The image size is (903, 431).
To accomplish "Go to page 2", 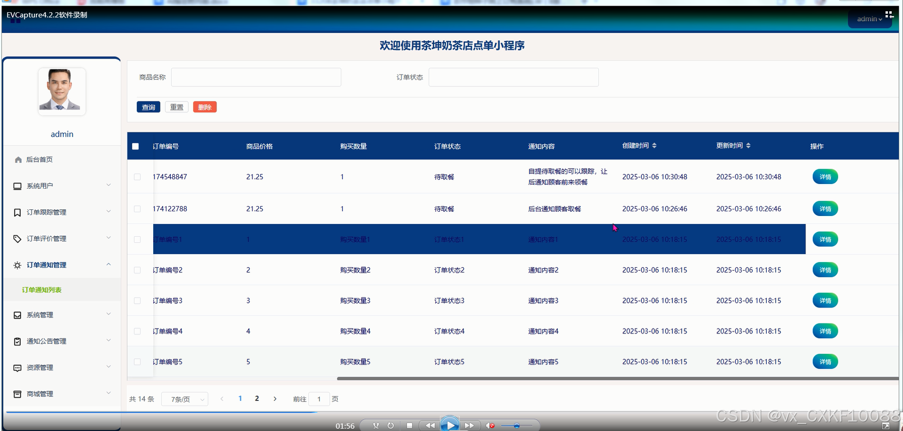I will pos(257,399).
